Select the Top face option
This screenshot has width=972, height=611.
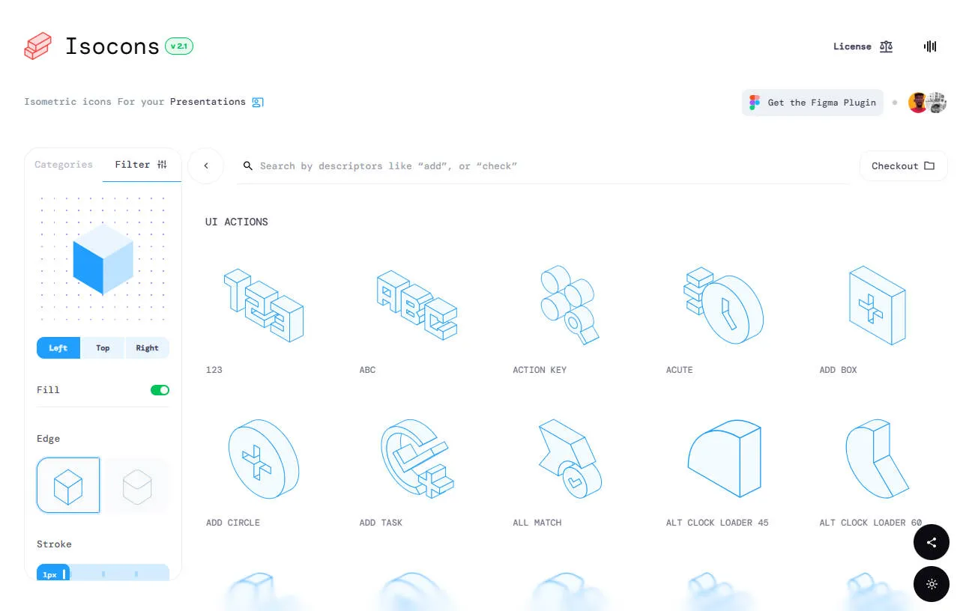[x=103, y=348]
